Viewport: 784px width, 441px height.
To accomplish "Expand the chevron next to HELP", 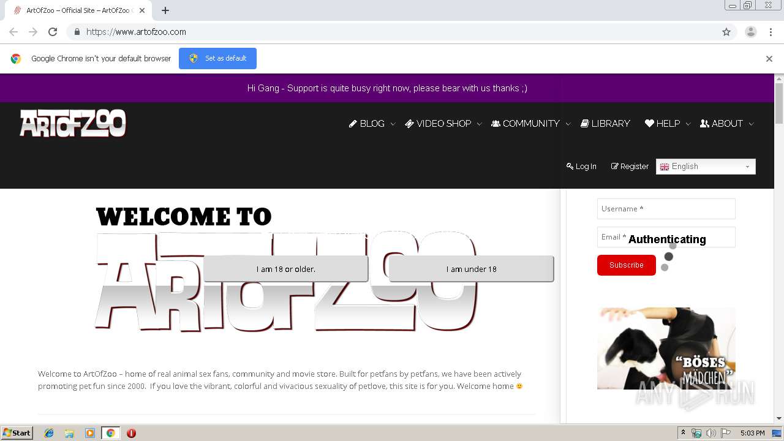I will coord(688,124).
